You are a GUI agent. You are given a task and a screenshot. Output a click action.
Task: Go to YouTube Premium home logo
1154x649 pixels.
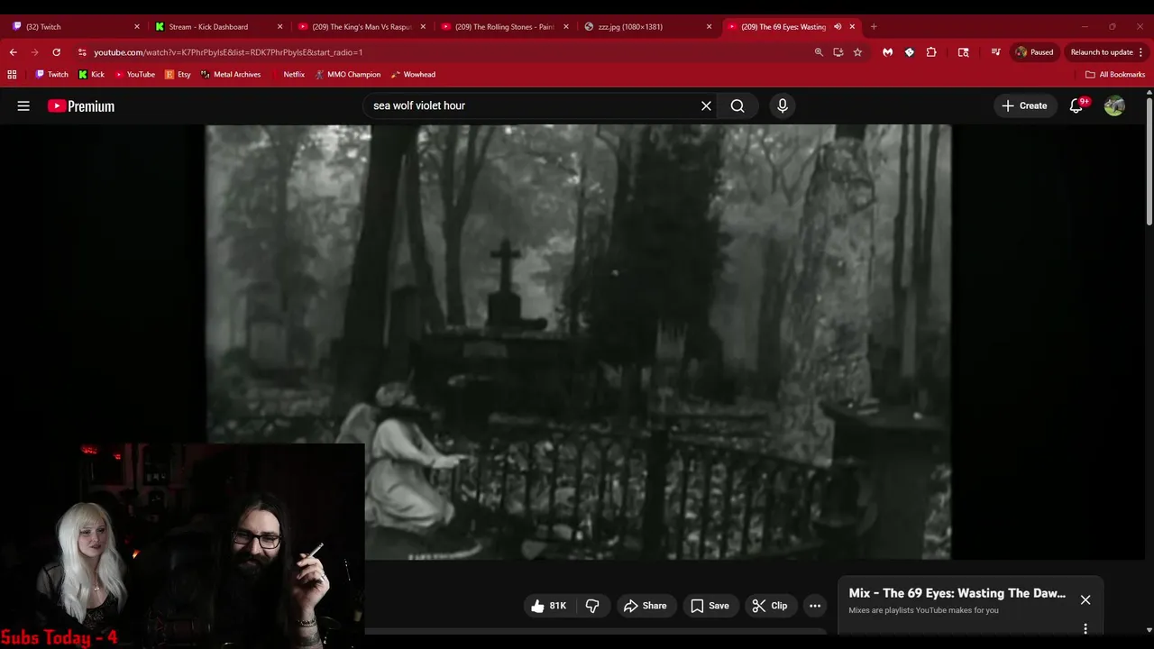coord(81,105)
